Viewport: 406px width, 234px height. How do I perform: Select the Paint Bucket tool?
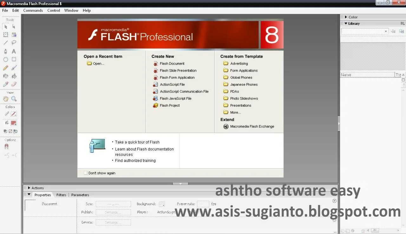[14, 76]
